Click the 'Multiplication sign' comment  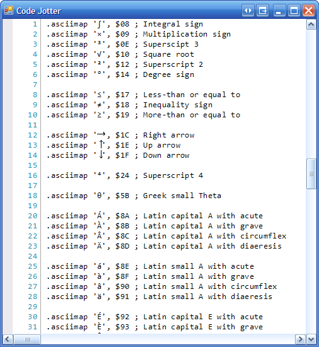pos(187,34)
